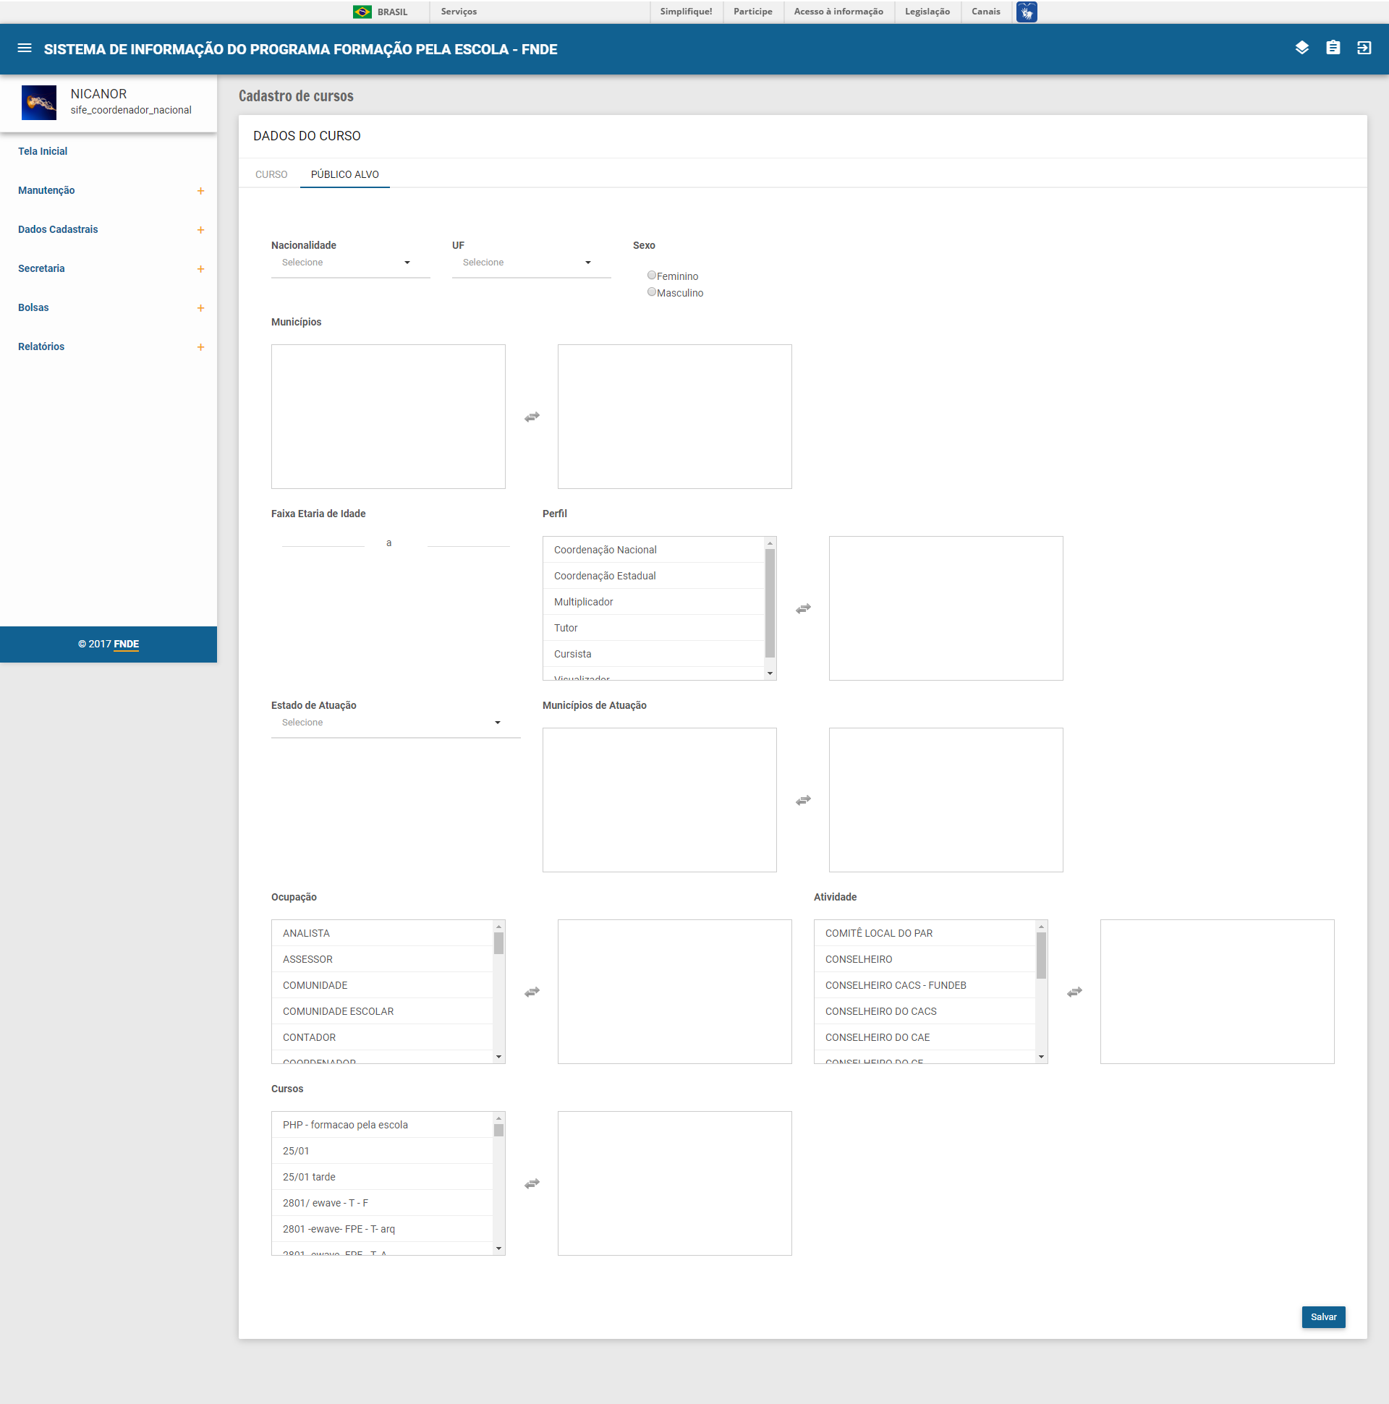Switch to the CURSO tab
Screen dimensions: 1389x1404
[271, 174]
